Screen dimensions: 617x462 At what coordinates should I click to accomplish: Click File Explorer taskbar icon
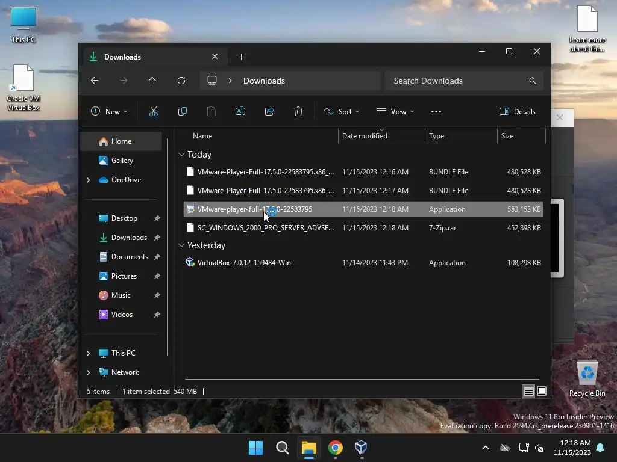click(x=309, y=448)
